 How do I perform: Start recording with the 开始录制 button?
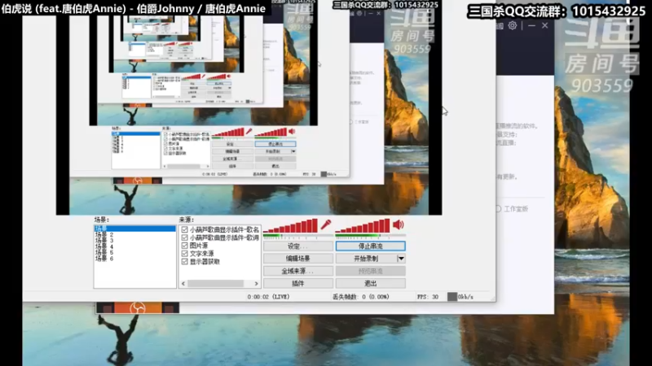(x=366, y=259)
